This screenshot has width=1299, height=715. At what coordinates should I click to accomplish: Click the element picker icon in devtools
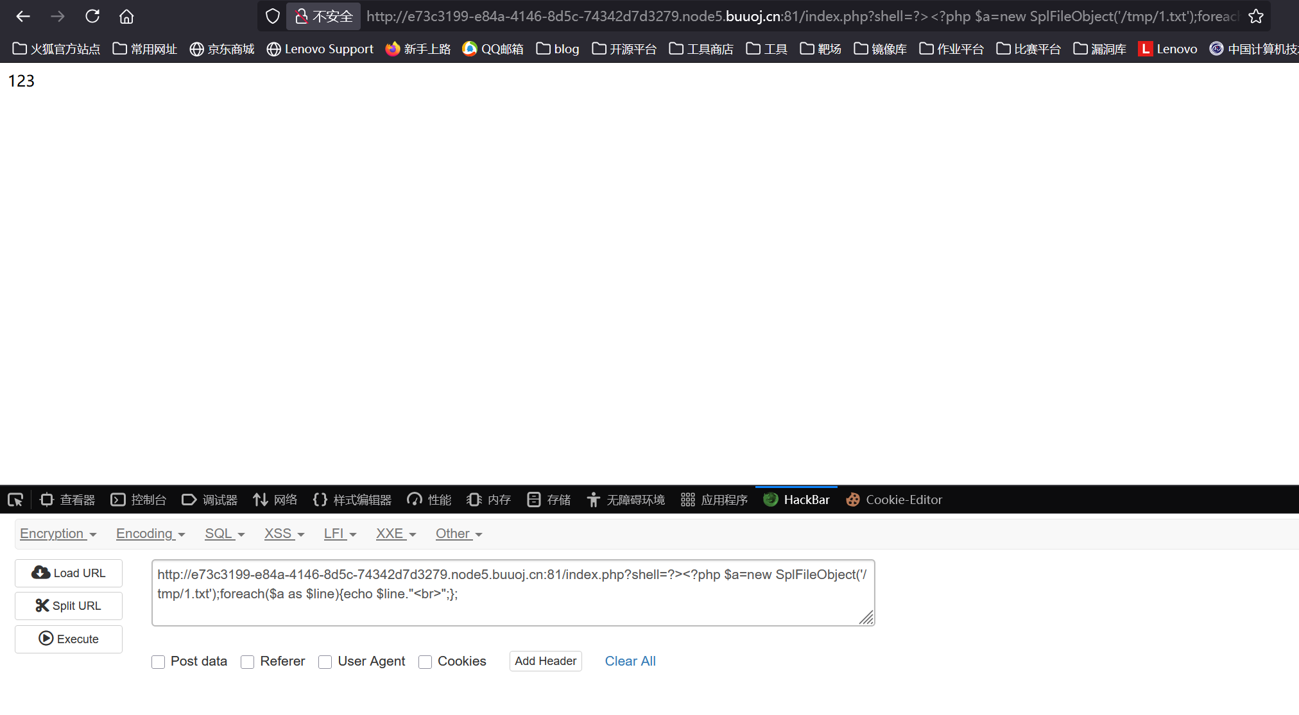pos(15,500)
